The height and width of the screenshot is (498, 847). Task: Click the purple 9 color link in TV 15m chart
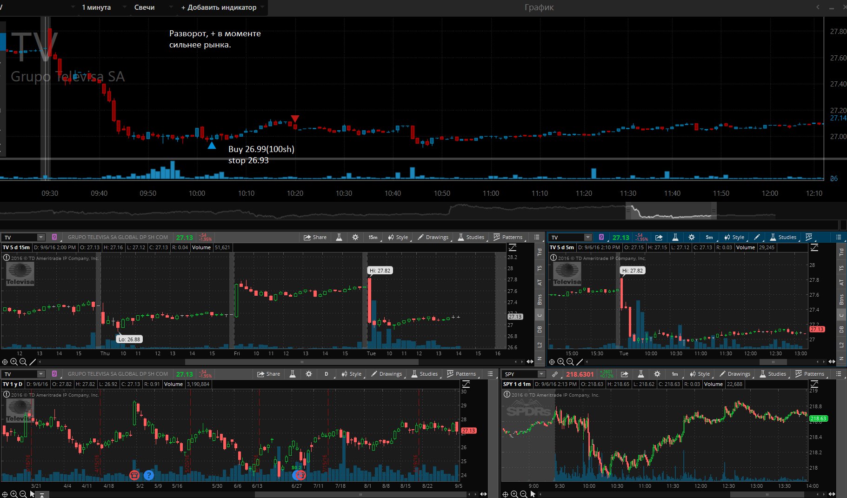pos(54,237)
